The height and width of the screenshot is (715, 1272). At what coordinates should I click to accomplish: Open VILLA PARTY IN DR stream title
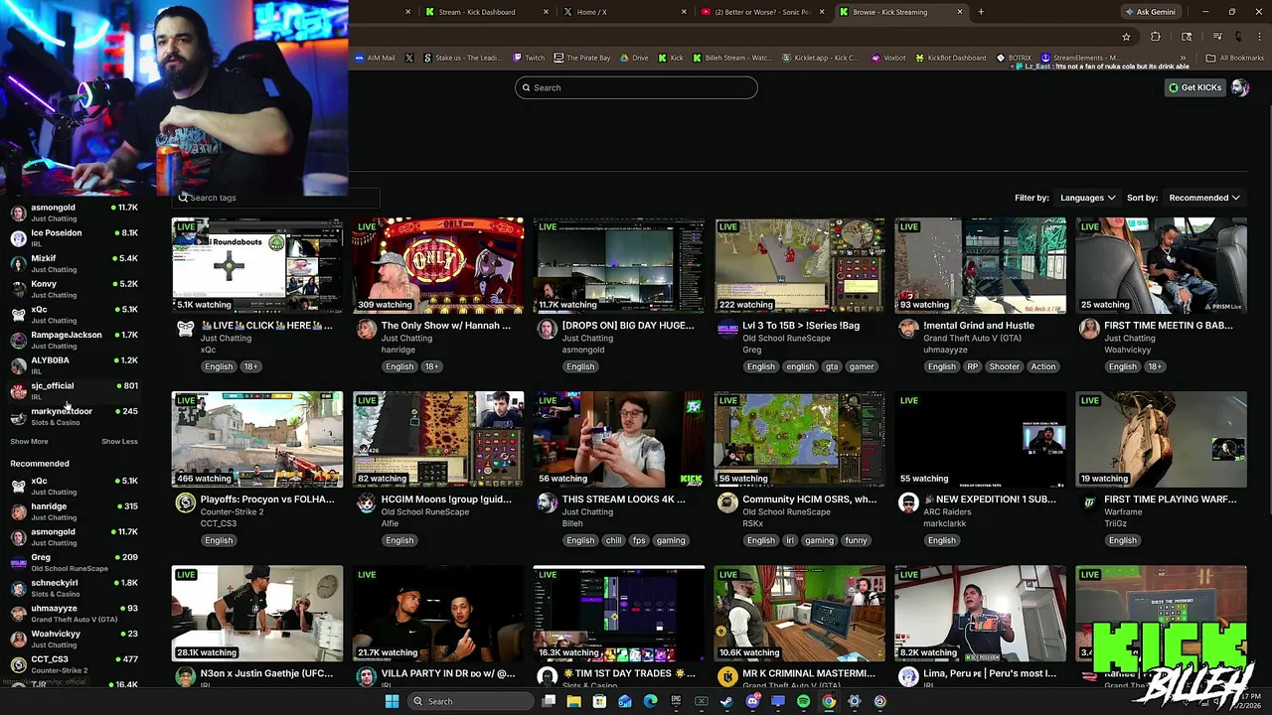point(448,673)
